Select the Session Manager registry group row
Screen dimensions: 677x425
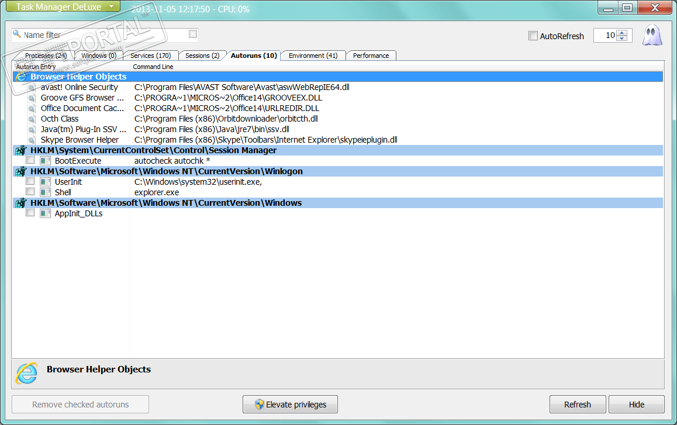click(338, 150)
